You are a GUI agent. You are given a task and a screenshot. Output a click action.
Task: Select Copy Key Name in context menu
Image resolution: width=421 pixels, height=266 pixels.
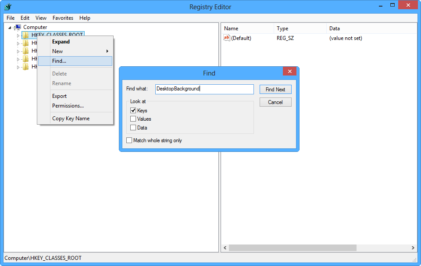point(75,119)
